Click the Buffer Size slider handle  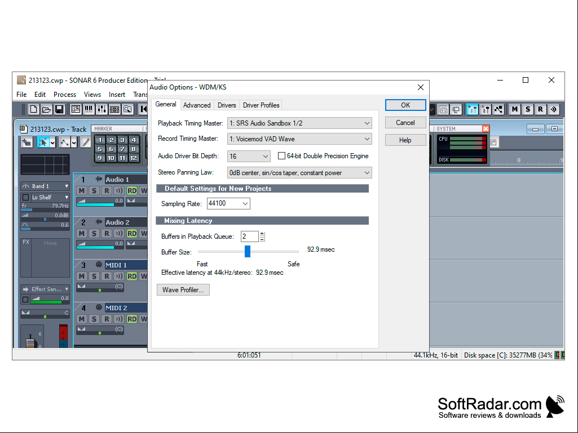coord(248,252)
